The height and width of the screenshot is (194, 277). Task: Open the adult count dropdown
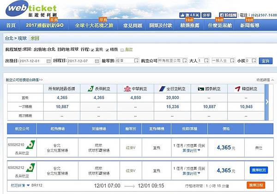click(x=204, y=61)
